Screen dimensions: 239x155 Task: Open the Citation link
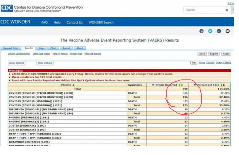210,63
